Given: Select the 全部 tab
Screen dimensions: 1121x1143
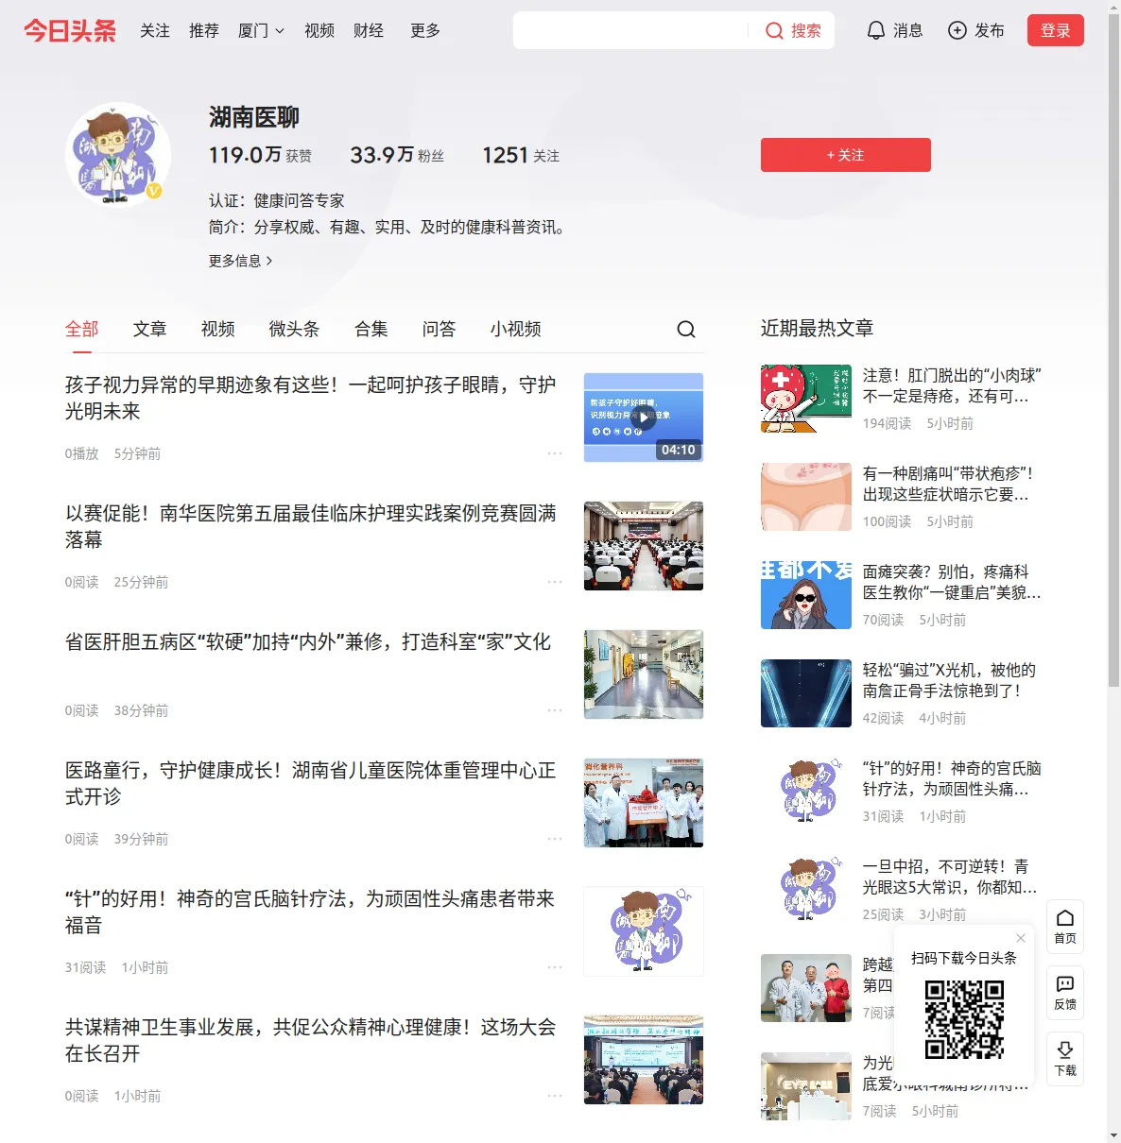Looking at the screenshot, I should [82, 329].
